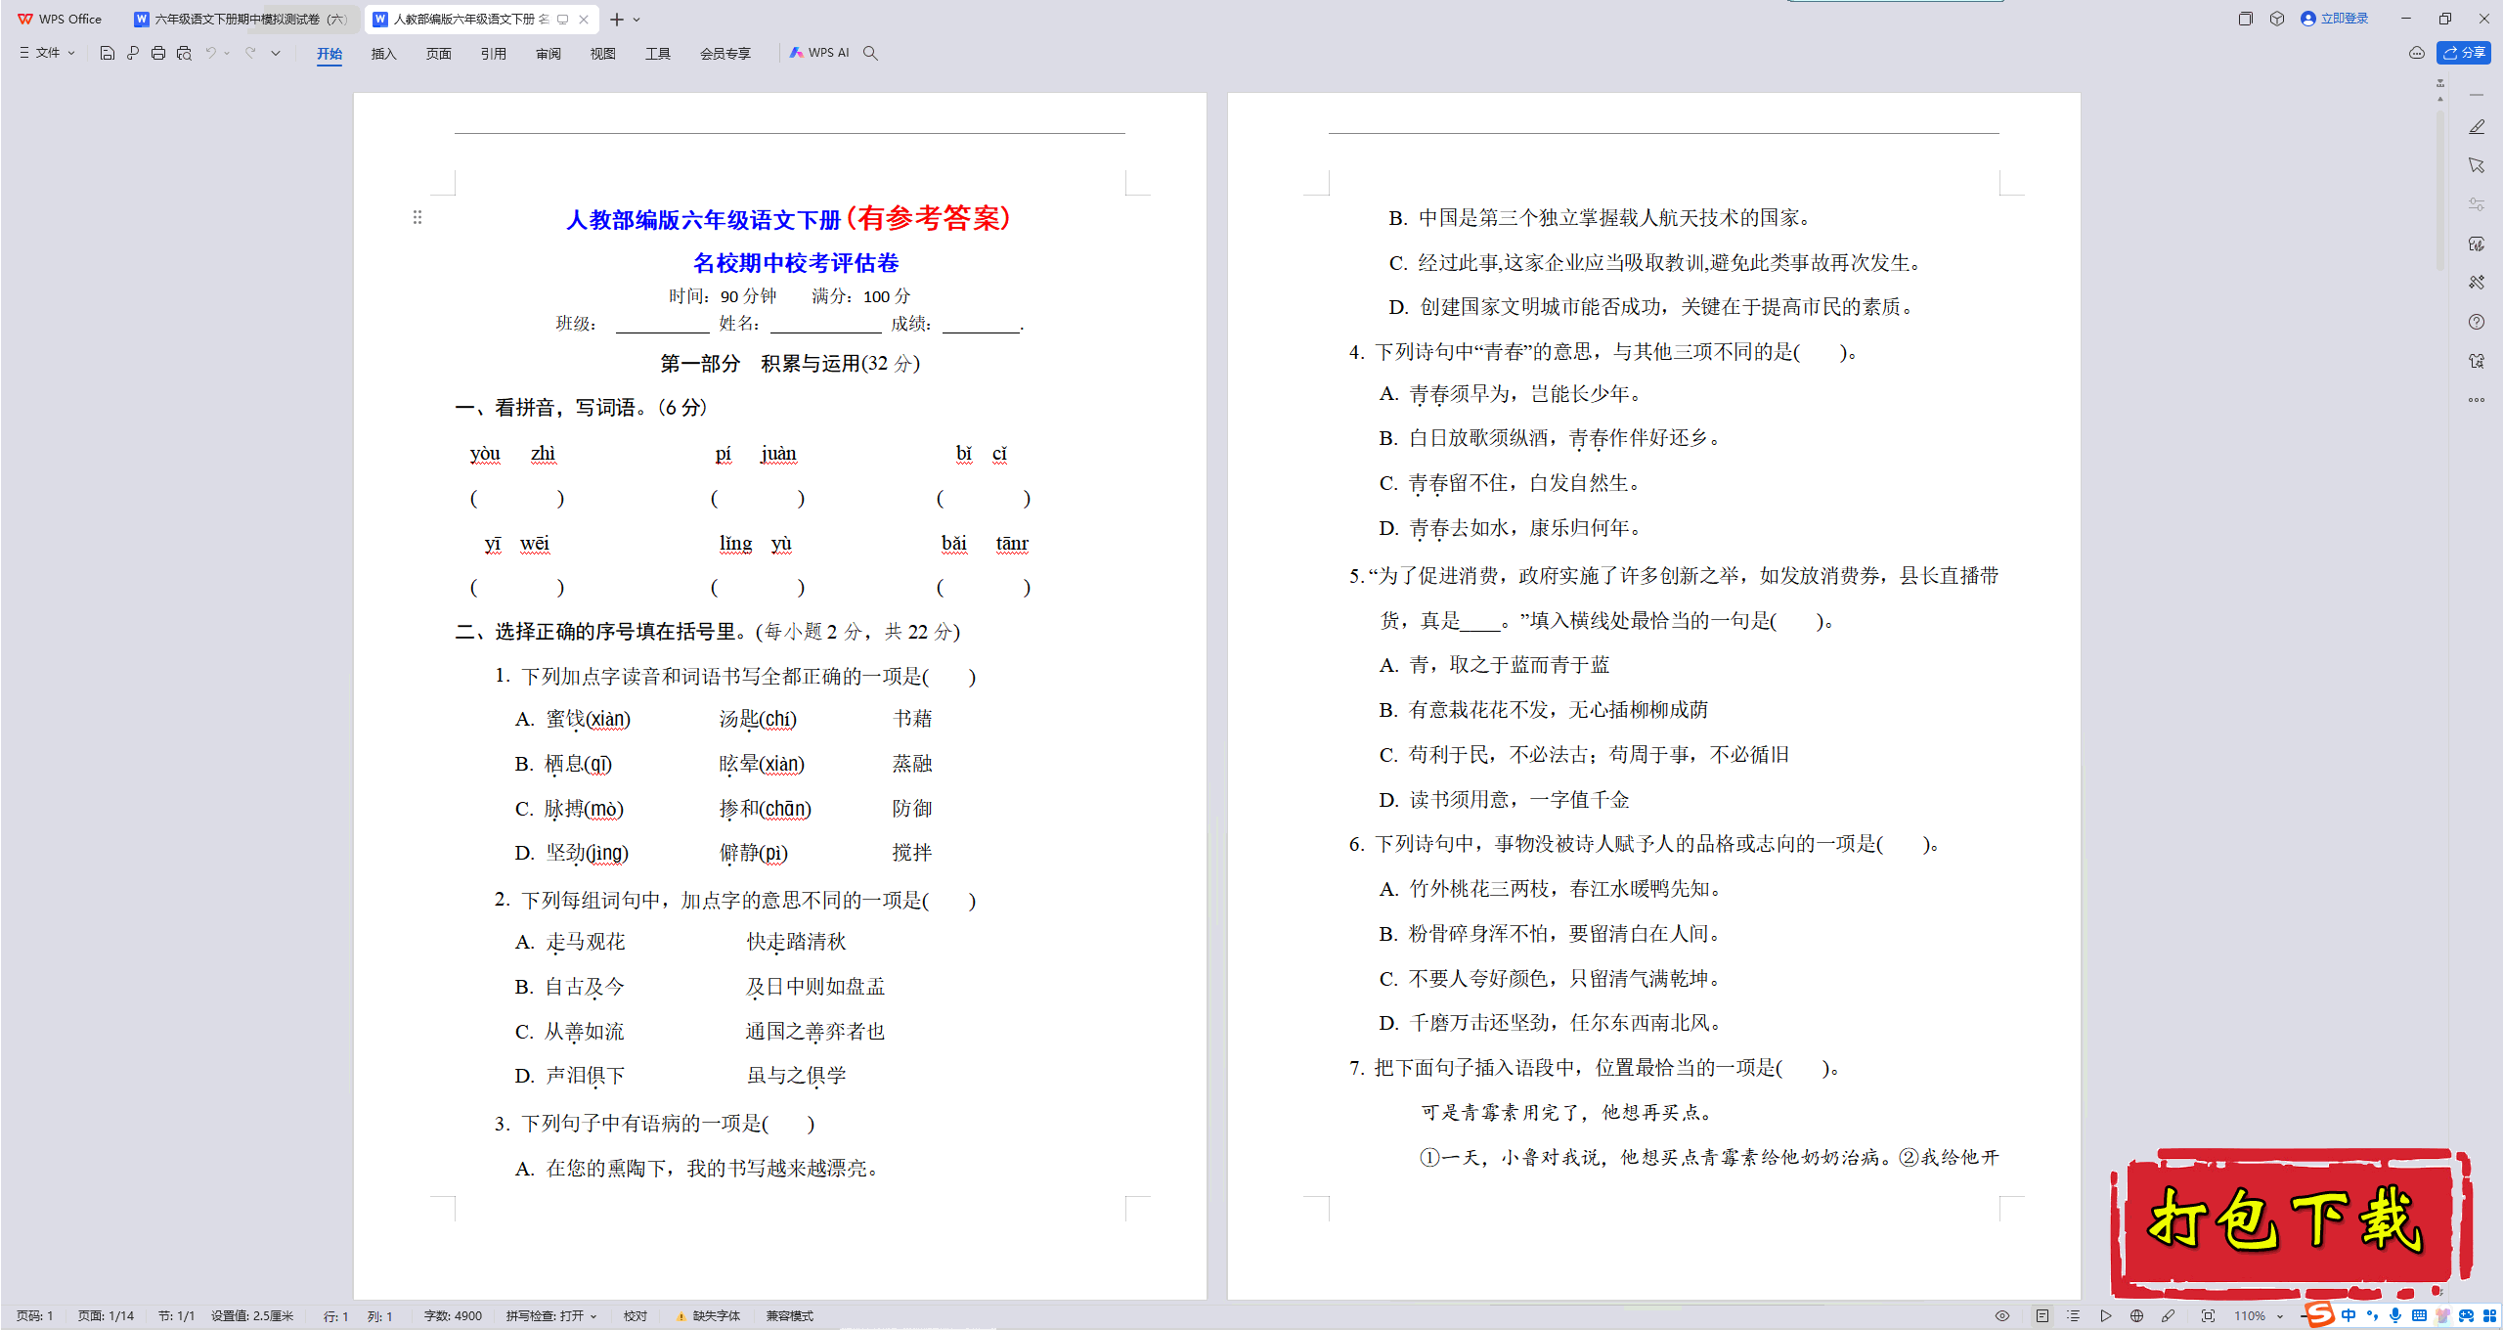The width and height of the screenshot is (2503, 1330).
Task: Click the export-to-PDF icon next to Save
Action: coord(133,53)
